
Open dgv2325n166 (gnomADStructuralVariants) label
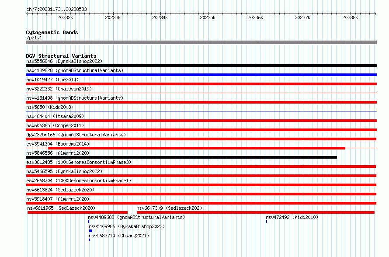click(76, 135)
